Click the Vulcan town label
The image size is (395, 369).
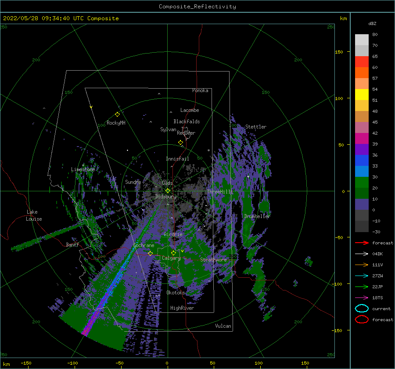pos(223,326)
